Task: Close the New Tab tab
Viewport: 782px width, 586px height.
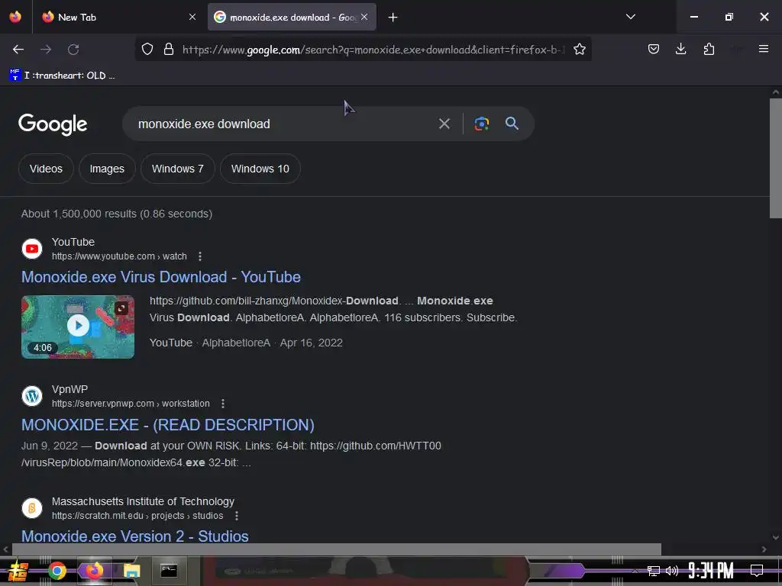Action: (192, 17)
